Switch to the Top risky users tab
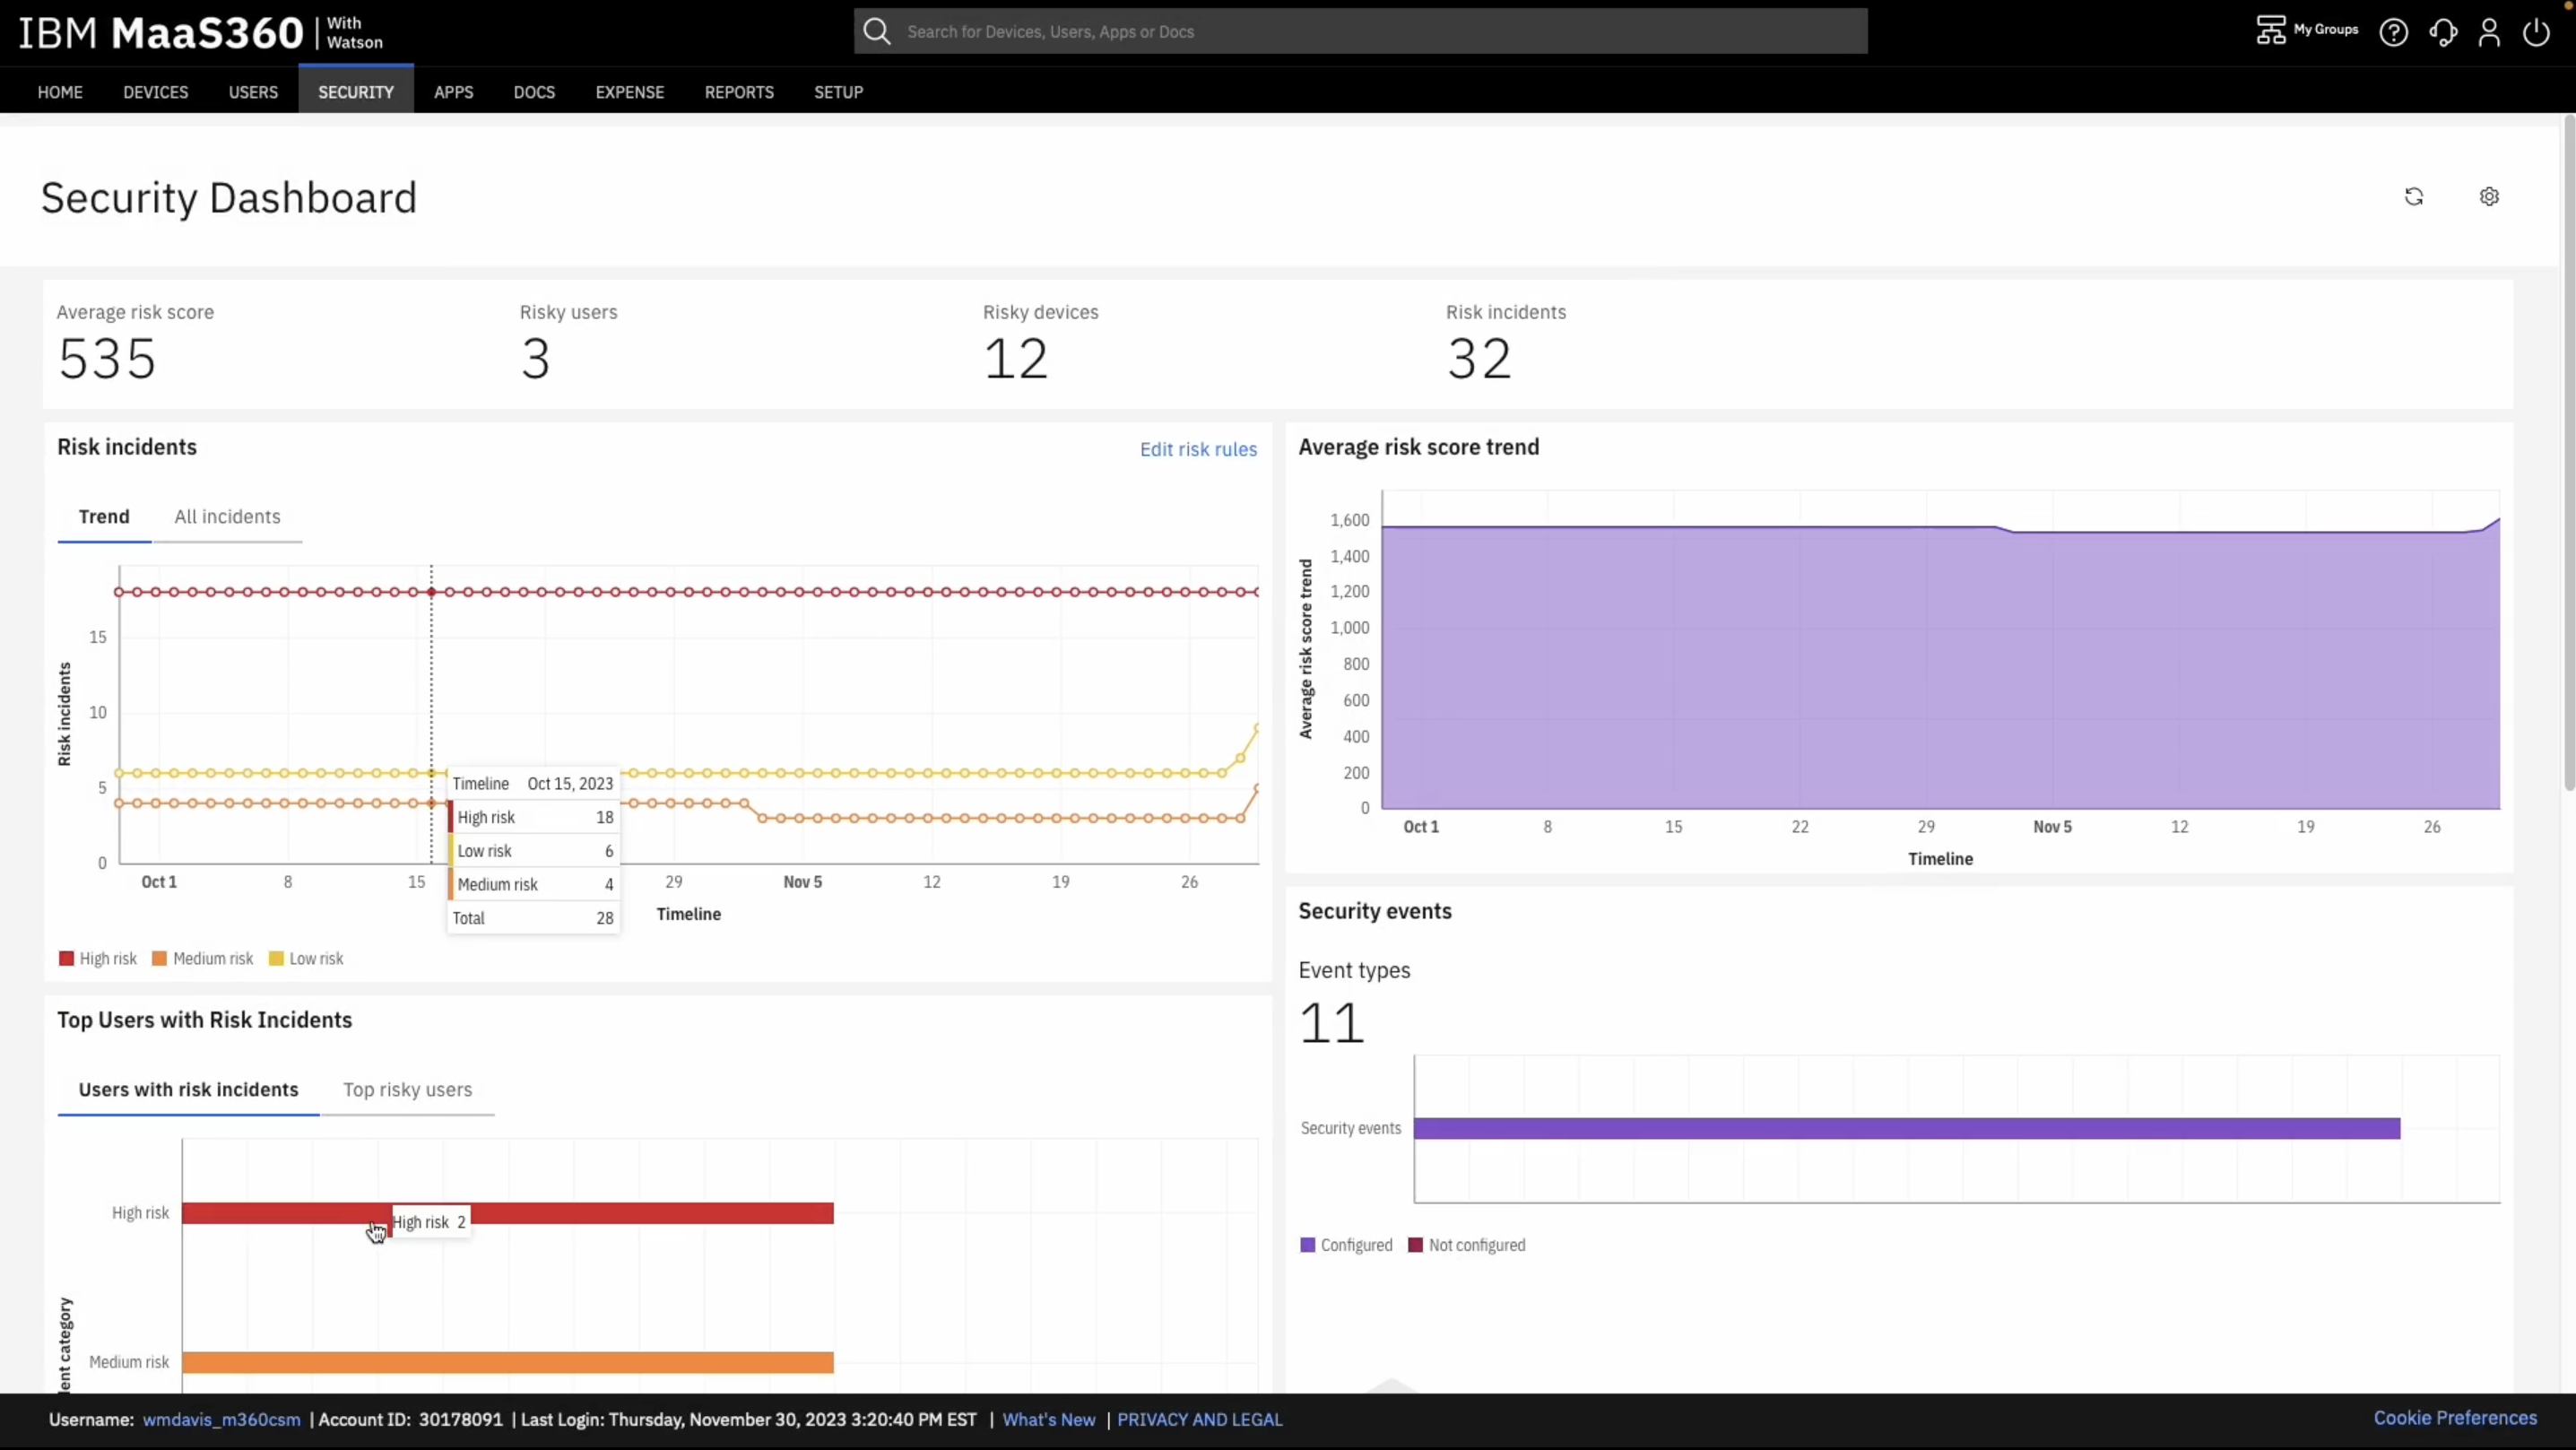 pos(408,1089)
